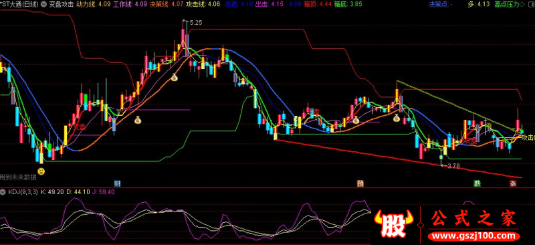Click the rightmost money bag icon
Image resolution: width=535 pixels, height=245 pixels.
tap(396, 118)
